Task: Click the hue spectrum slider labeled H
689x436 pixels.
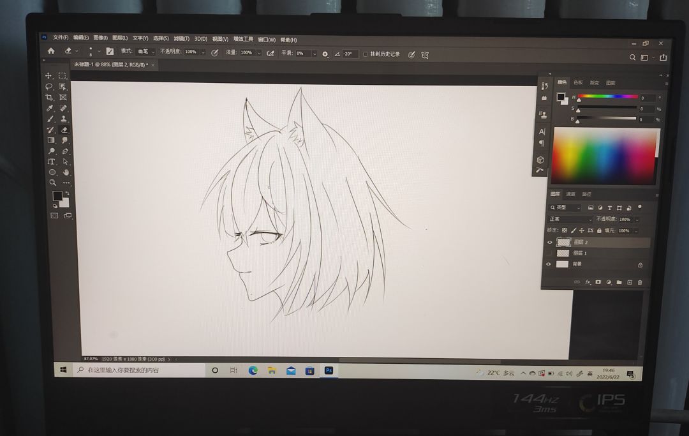Action: pos(607,97)
